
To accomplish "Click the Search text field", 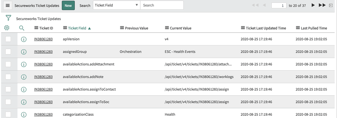I will (162, 5).
